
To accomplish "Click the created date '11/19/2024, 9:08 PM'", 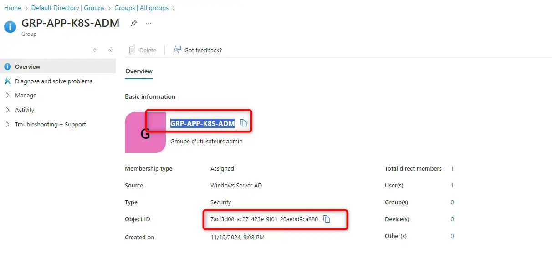I will pyautogui.click(x=237, y=238).
